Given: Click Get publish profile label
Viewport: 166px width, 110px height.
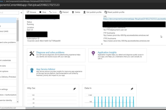Looking at the screenshot, I should tap(94, 12).
